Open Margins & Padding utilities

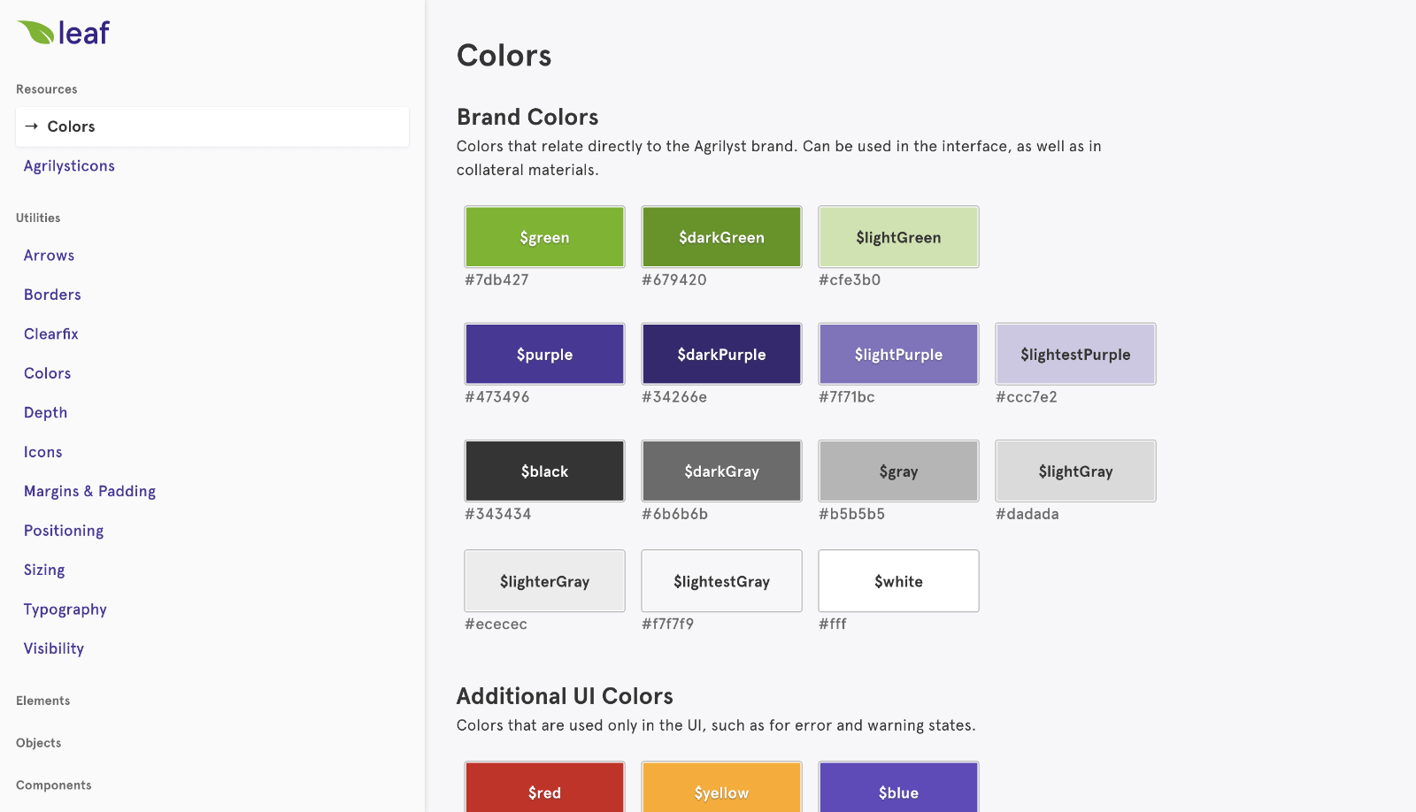coord(89,492)
